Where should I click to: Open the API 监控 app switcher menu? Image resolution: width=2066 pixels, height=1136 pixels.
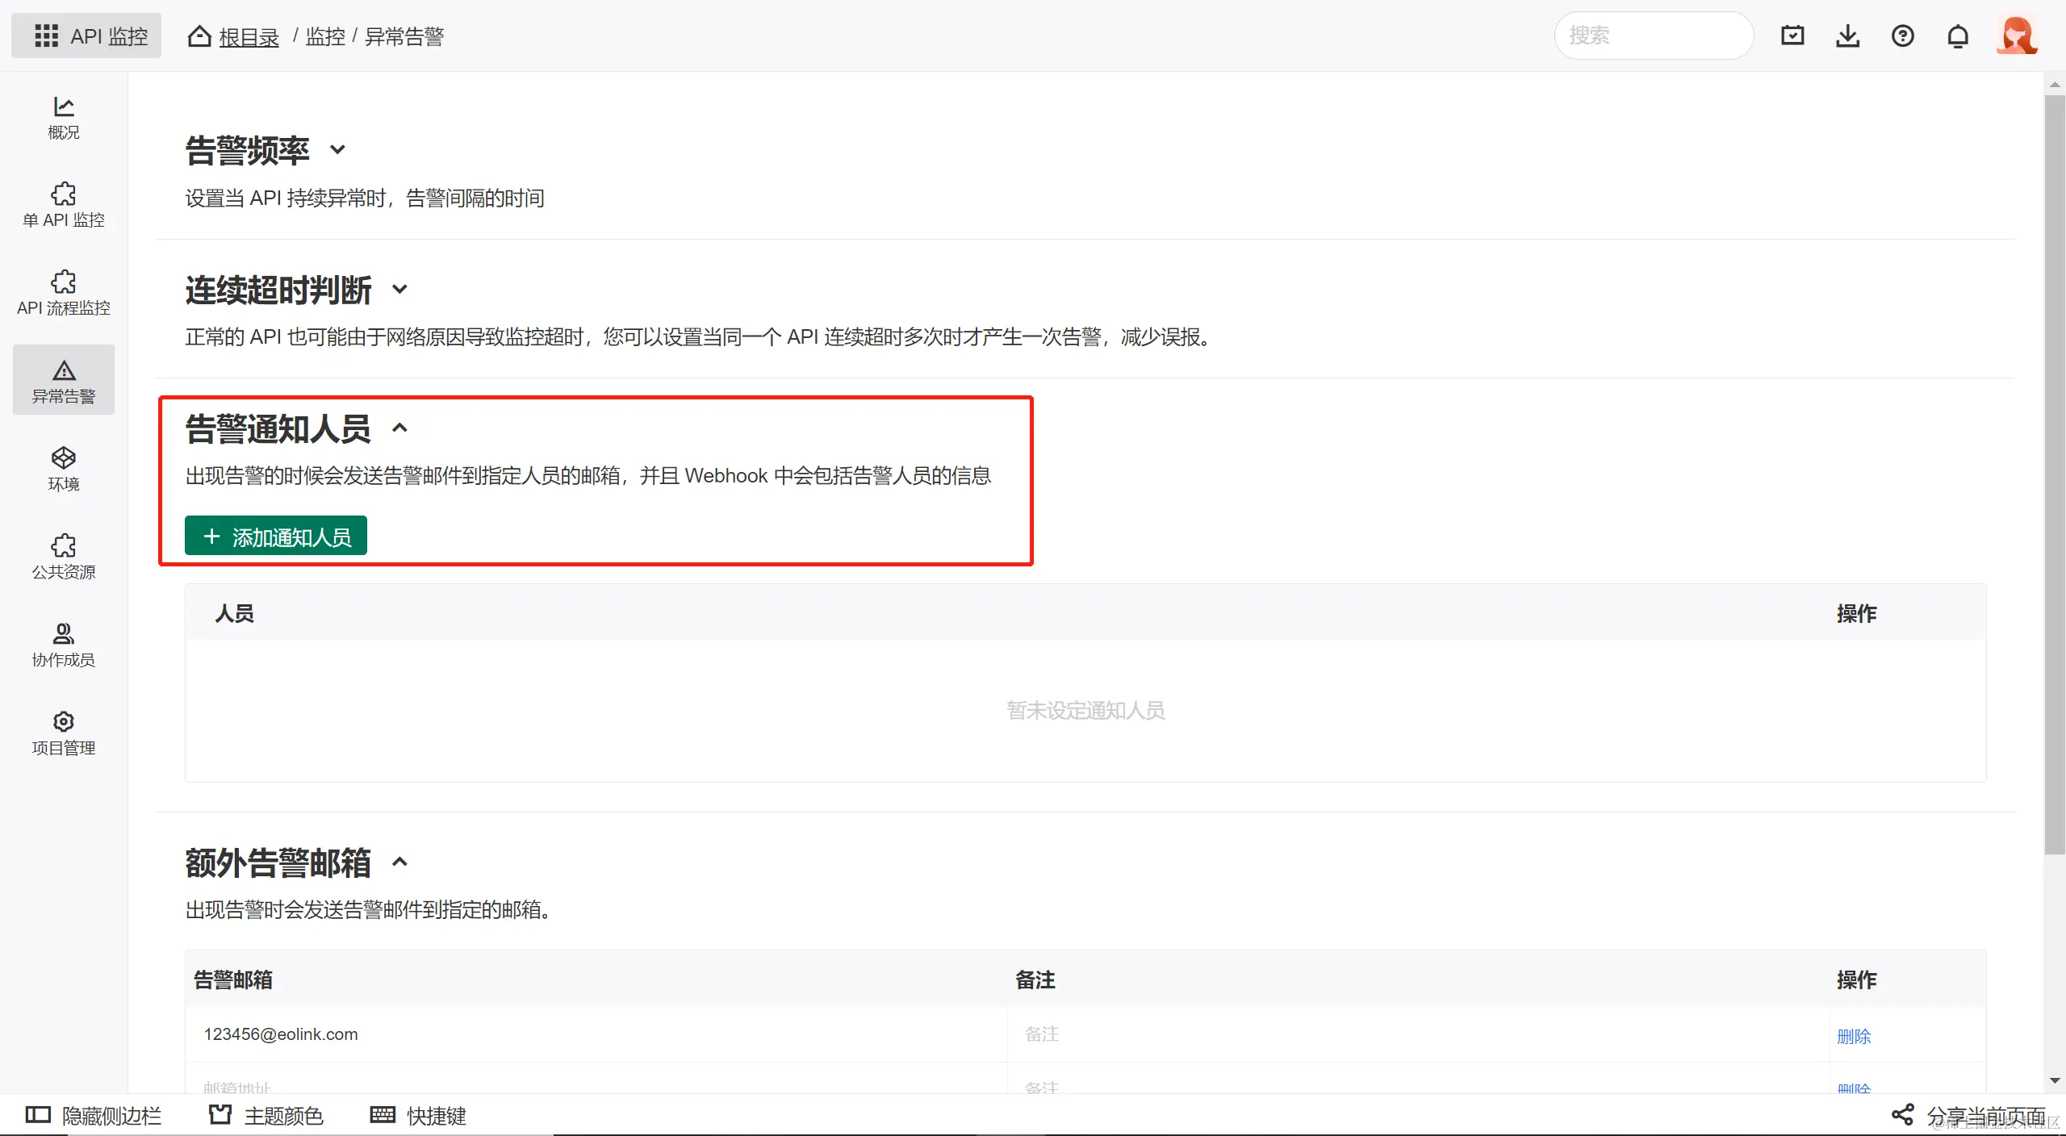[x=87, y=35]
